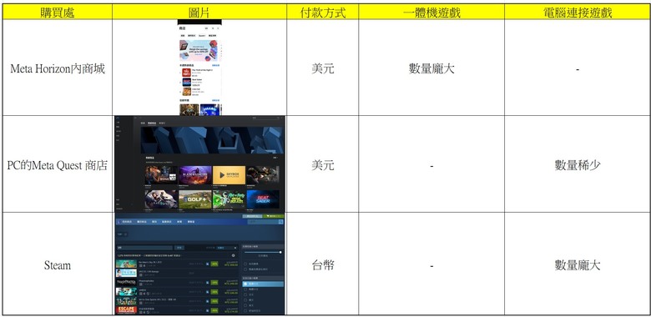Click the blue blocks hero banner in PC store
The width and height of the screenshot is (651, 317).
tap(212, 140)
